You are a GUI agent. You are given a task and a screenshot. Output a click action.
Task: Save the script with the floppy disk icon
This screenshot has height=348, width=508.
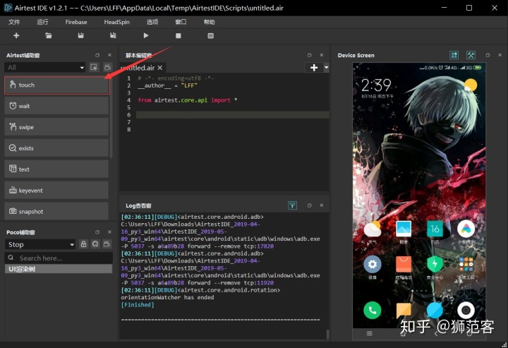(x=80, y=35)
